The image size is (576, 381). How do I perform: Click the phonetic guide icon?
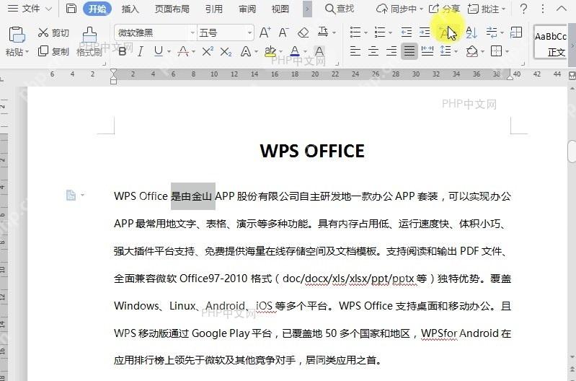tap(323, 32)
